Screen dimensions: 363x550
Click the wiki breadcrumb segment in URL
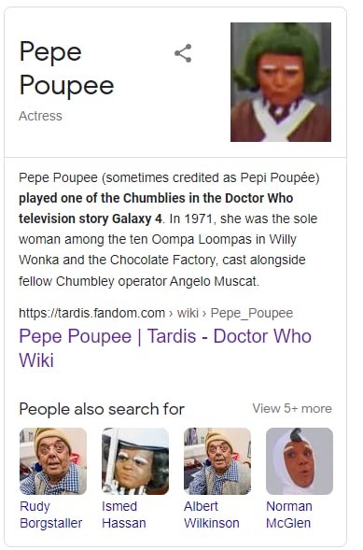coord(188,313)
